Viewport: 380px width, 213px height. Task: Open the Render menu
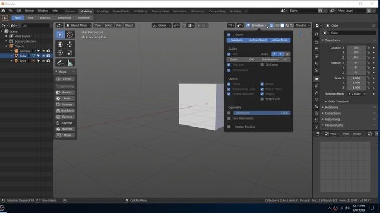point(29,11)
